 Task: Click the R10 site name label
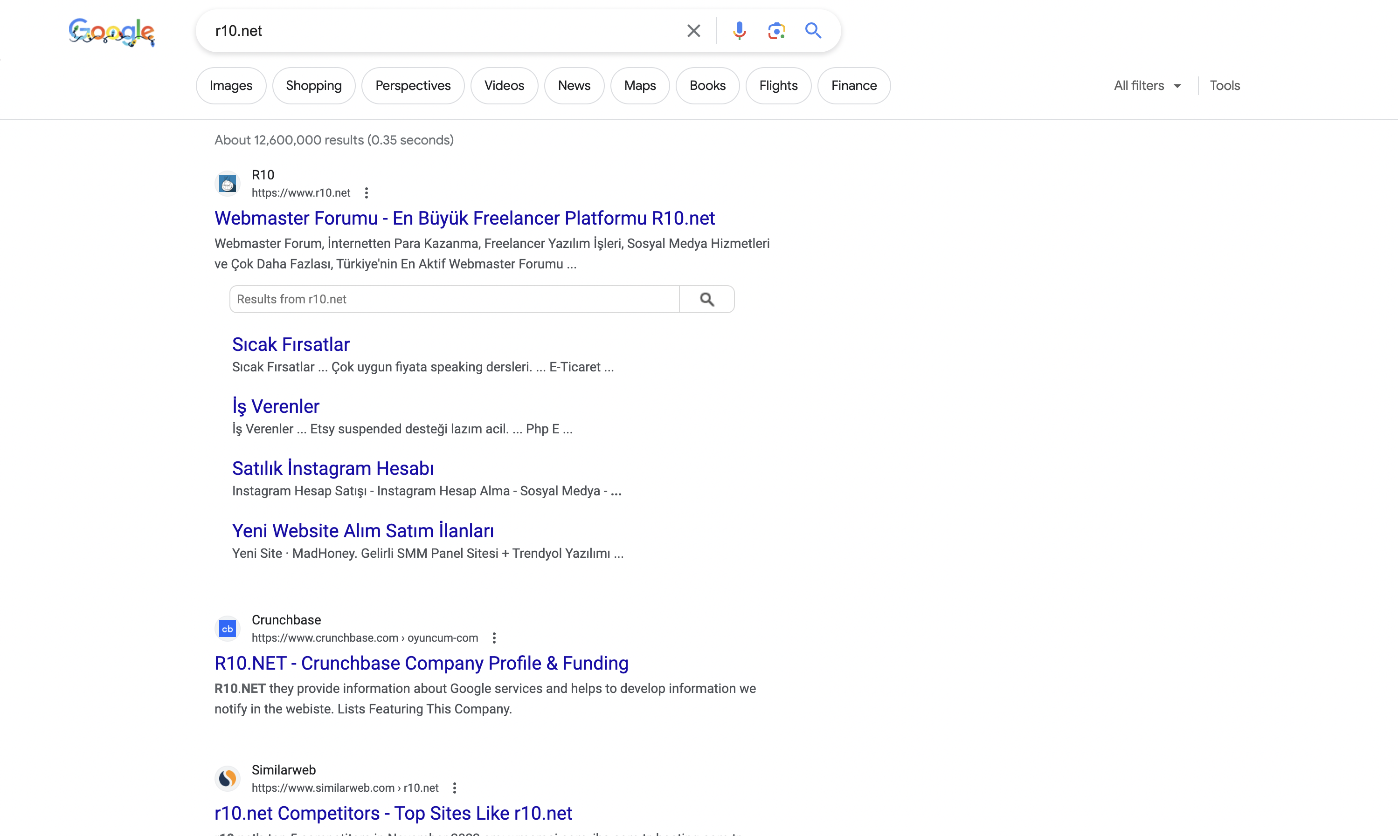(x=263, y=175)
